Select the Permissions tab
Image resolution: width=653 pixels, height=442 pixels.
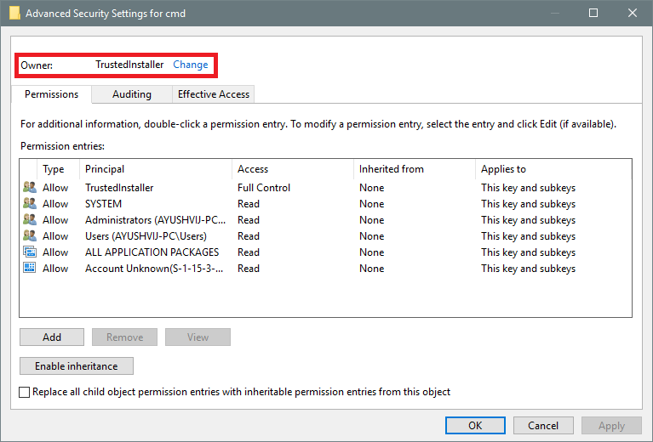tap(52, 94)
